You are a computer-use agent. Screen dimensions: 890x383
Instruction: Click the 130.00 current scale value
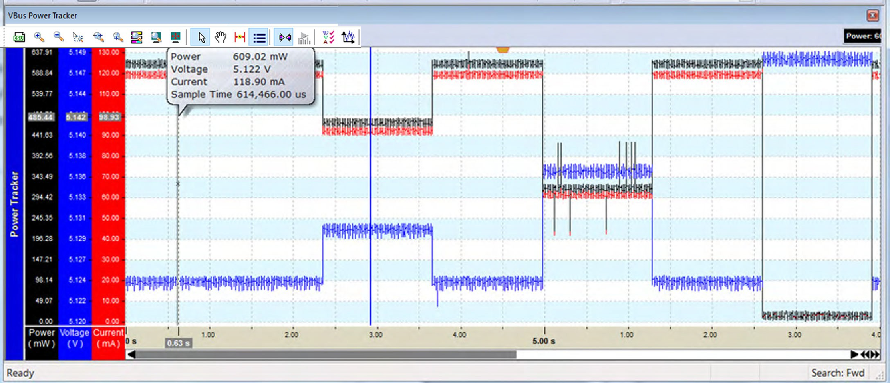click(109, 52)
